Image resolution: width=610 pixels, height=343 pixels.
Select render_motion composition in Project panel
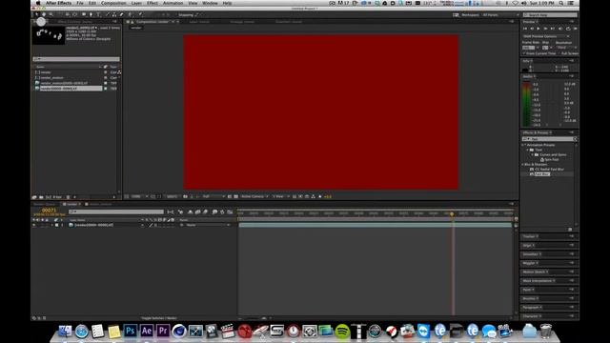[x=52, y=78]
